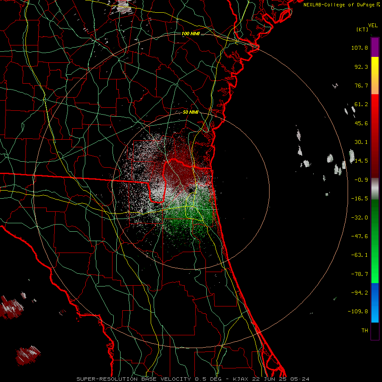Click the KJAX radar site center dot
The image size is (382, 382).
191,190
